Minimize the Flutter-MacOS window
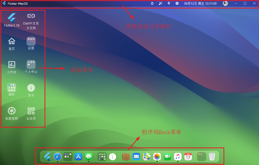The image size is (259, 165). (x=236, y=3)
